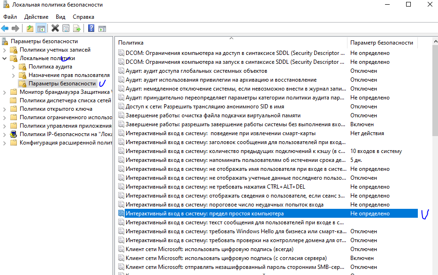Viewport: 438px width, 275px height.
Task: Expand Конфигурация расширенной политики node
Action: [x=5, y=143]
